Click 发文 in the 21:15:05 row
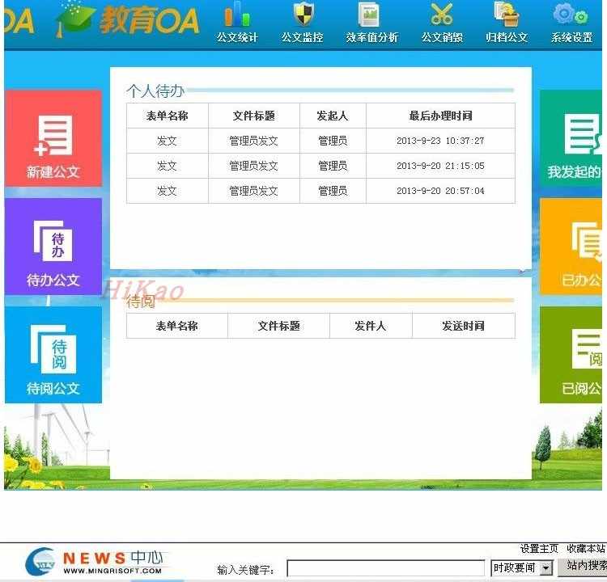The width and height of the screenshot is (607, 582). pos(167,166)
